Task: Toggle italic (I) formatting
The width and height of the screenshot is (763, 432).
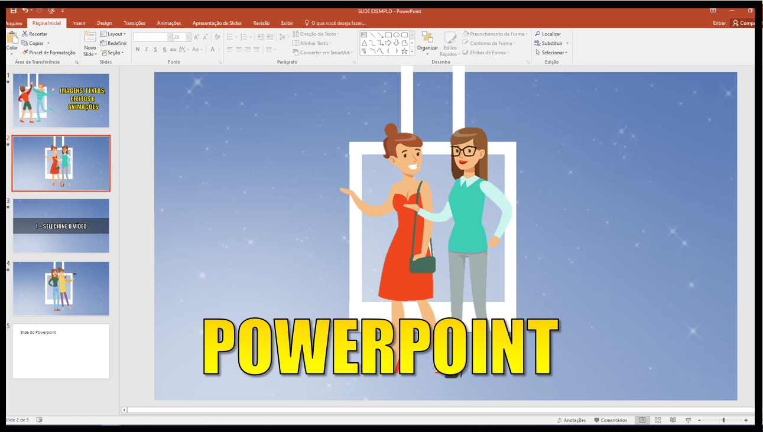Action: click(147, 50)
